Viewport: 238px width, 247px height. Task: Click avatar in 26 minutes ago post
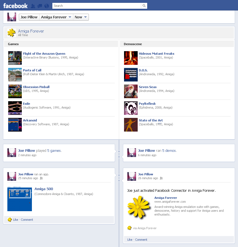click(x=132, y=176)
